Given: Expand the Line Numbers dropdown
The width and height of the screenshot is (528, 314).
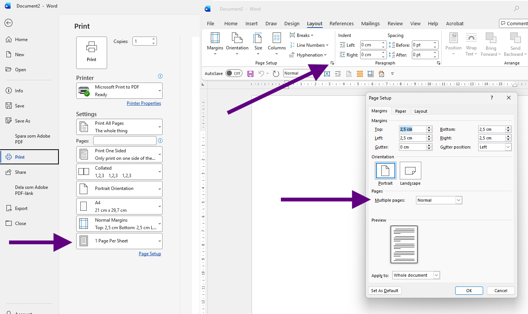Looking at the screenshot, I should point(309,45).
